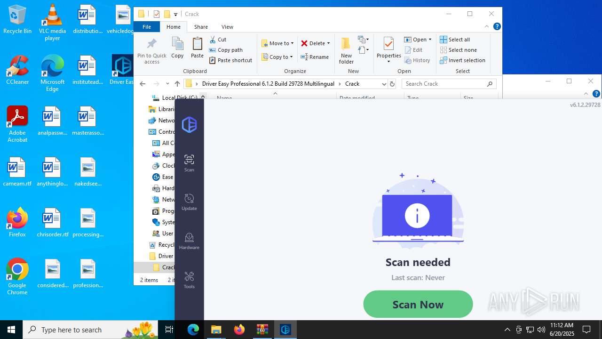This screenshot has height=339, width=602.
Task: Click the Driver Easy logo in sidebar
Action: [x=189, y=124]
